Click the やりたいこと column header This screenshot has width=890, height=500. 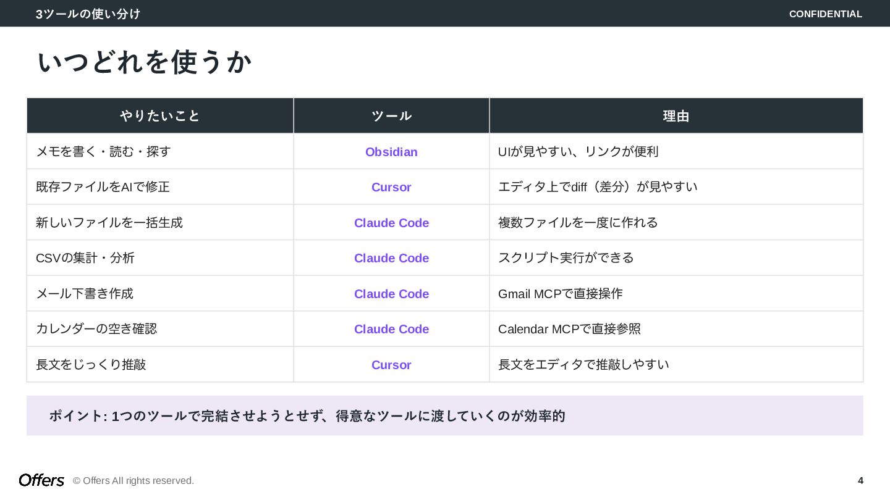tap(160, 116)
